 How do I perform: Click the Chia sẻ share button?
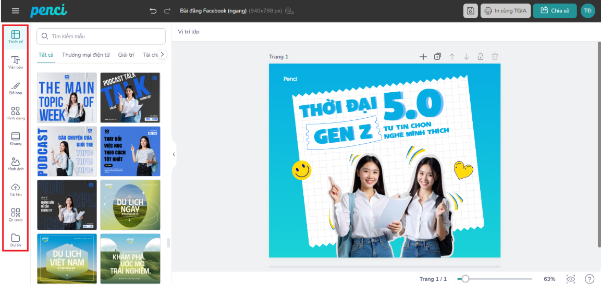pos(555,11)
